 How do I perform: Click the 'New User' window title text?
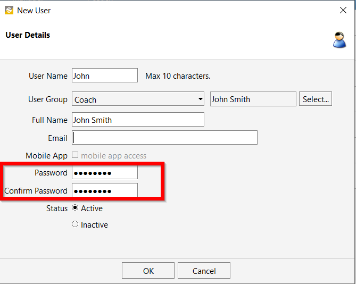point(34,11)
